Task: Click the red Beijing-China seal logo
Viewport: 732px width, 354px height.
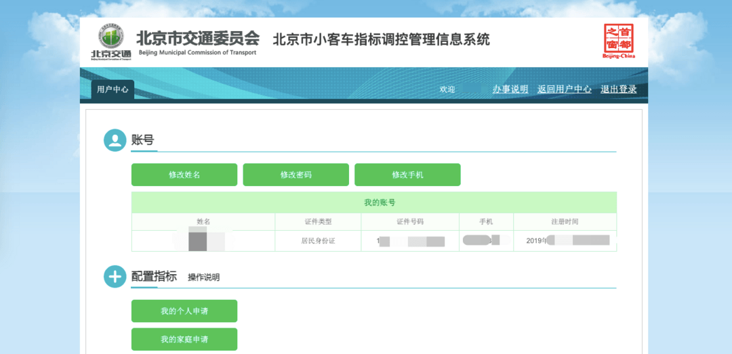Action: click(x=619, y=41)
